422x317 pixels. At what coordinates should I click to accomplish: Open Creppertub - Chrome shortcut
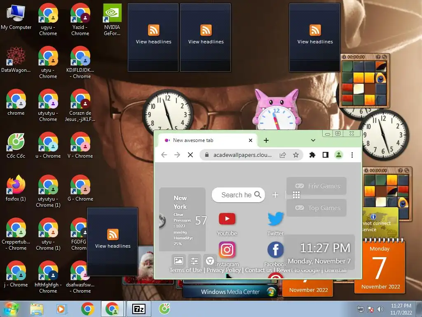coord(16,234)
